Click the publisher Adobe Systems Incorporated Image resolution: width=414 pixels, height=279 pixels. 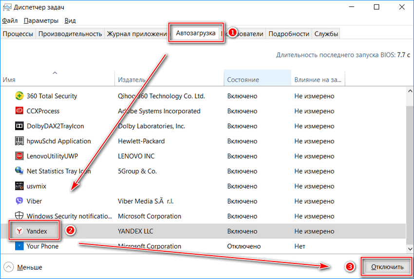tap(159, 111)
